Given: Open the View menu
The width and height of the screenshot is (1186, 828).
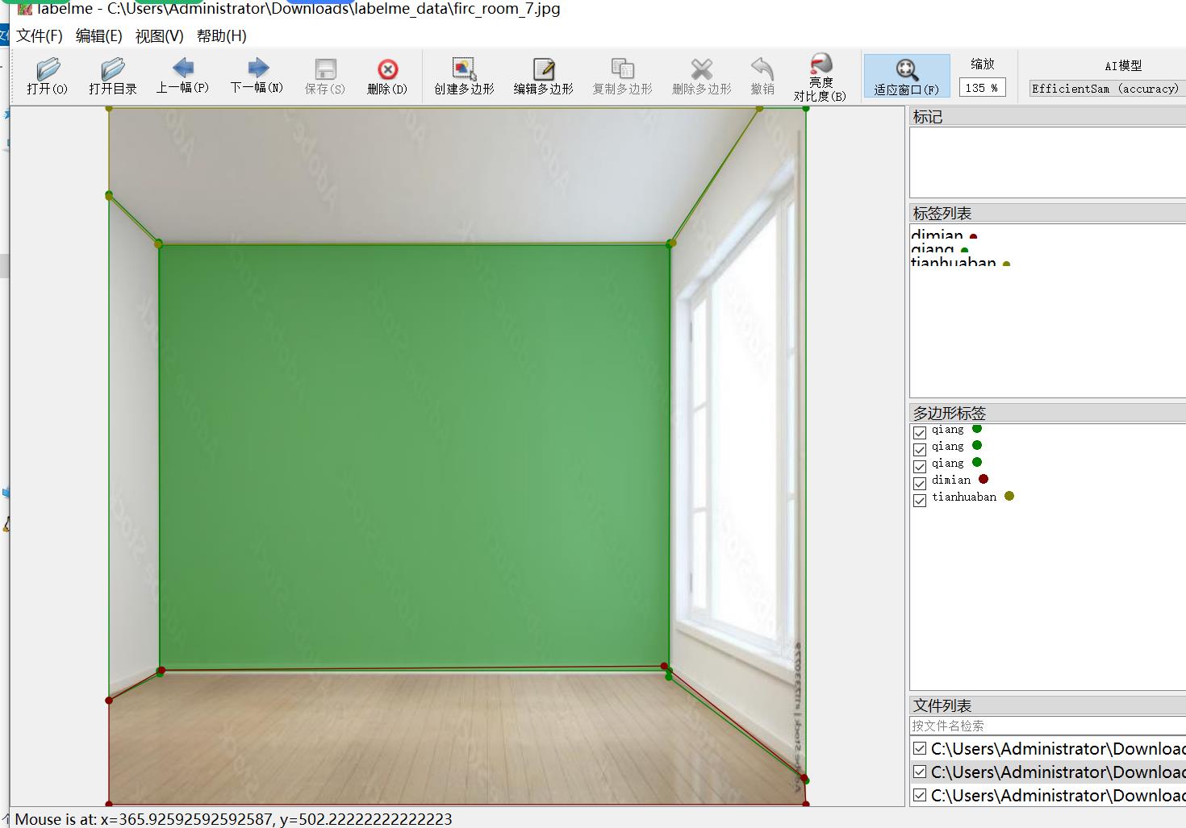Looking at the screenshot, I should pos(159,36).
